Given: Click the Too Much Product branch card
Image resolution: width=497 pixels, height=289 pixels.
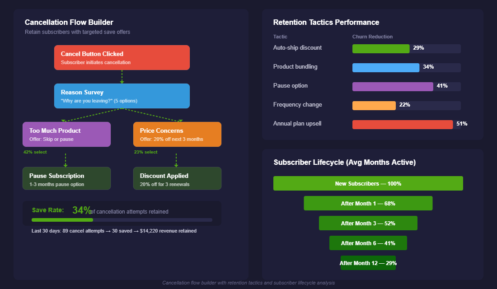Looking at the screenshot, I should tap(66, 134).
